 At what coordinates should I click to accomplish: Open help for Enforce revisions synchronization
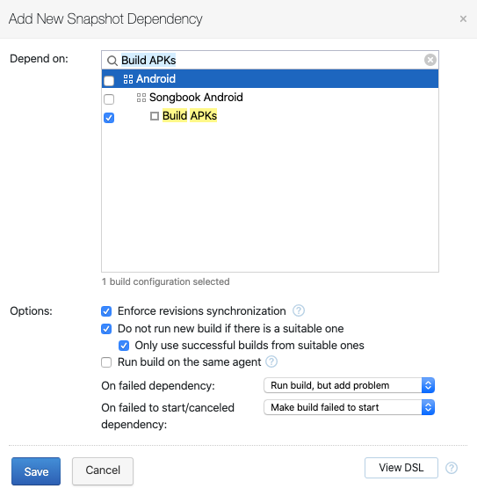tap(299, 310)
